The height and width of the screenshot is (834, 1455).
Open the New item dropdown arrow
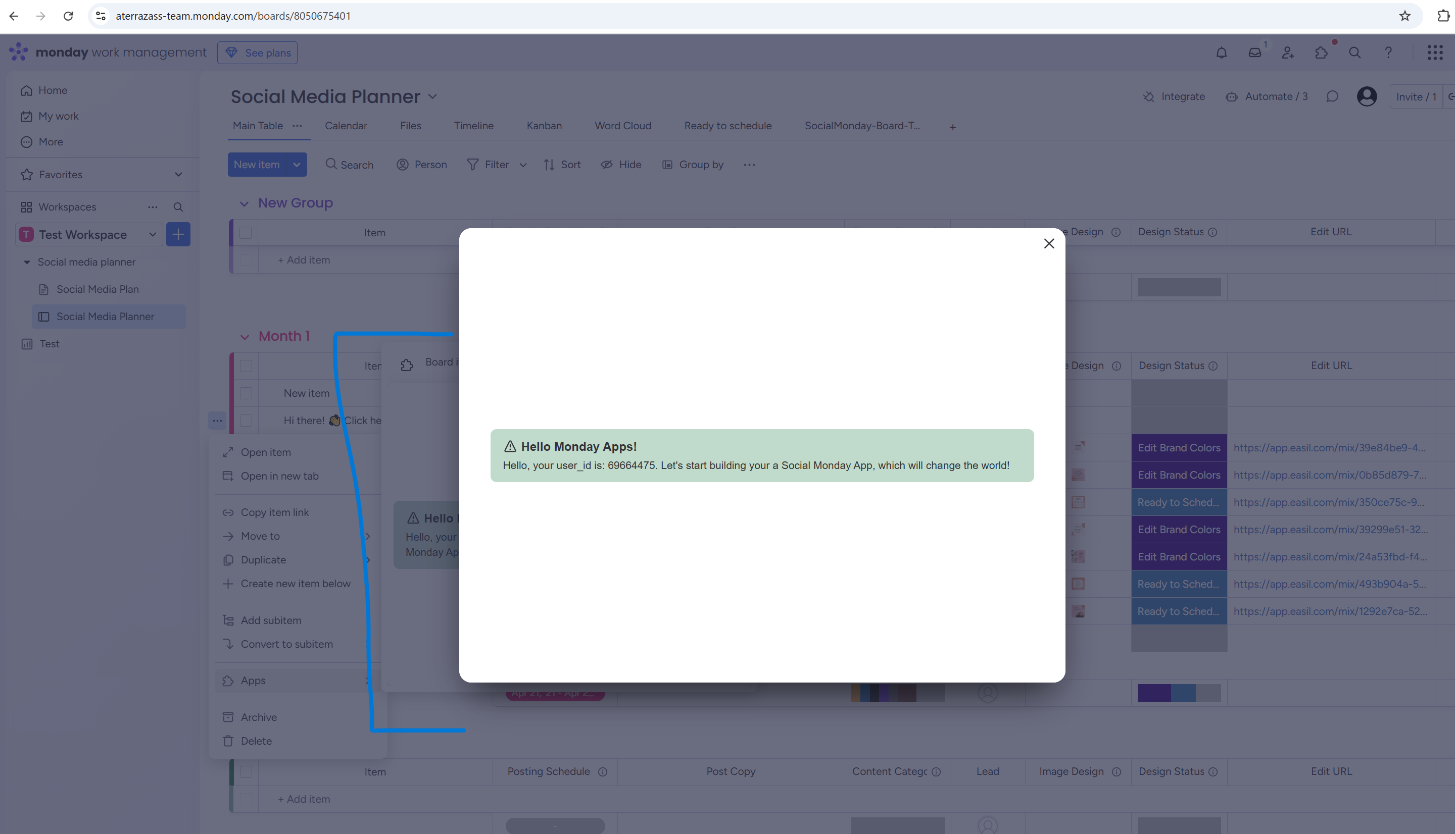click(x=296, y=165)
